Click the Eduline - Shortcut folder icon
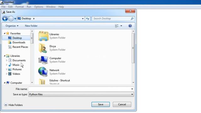The image size is (201, 113). (x=42, y=82)
